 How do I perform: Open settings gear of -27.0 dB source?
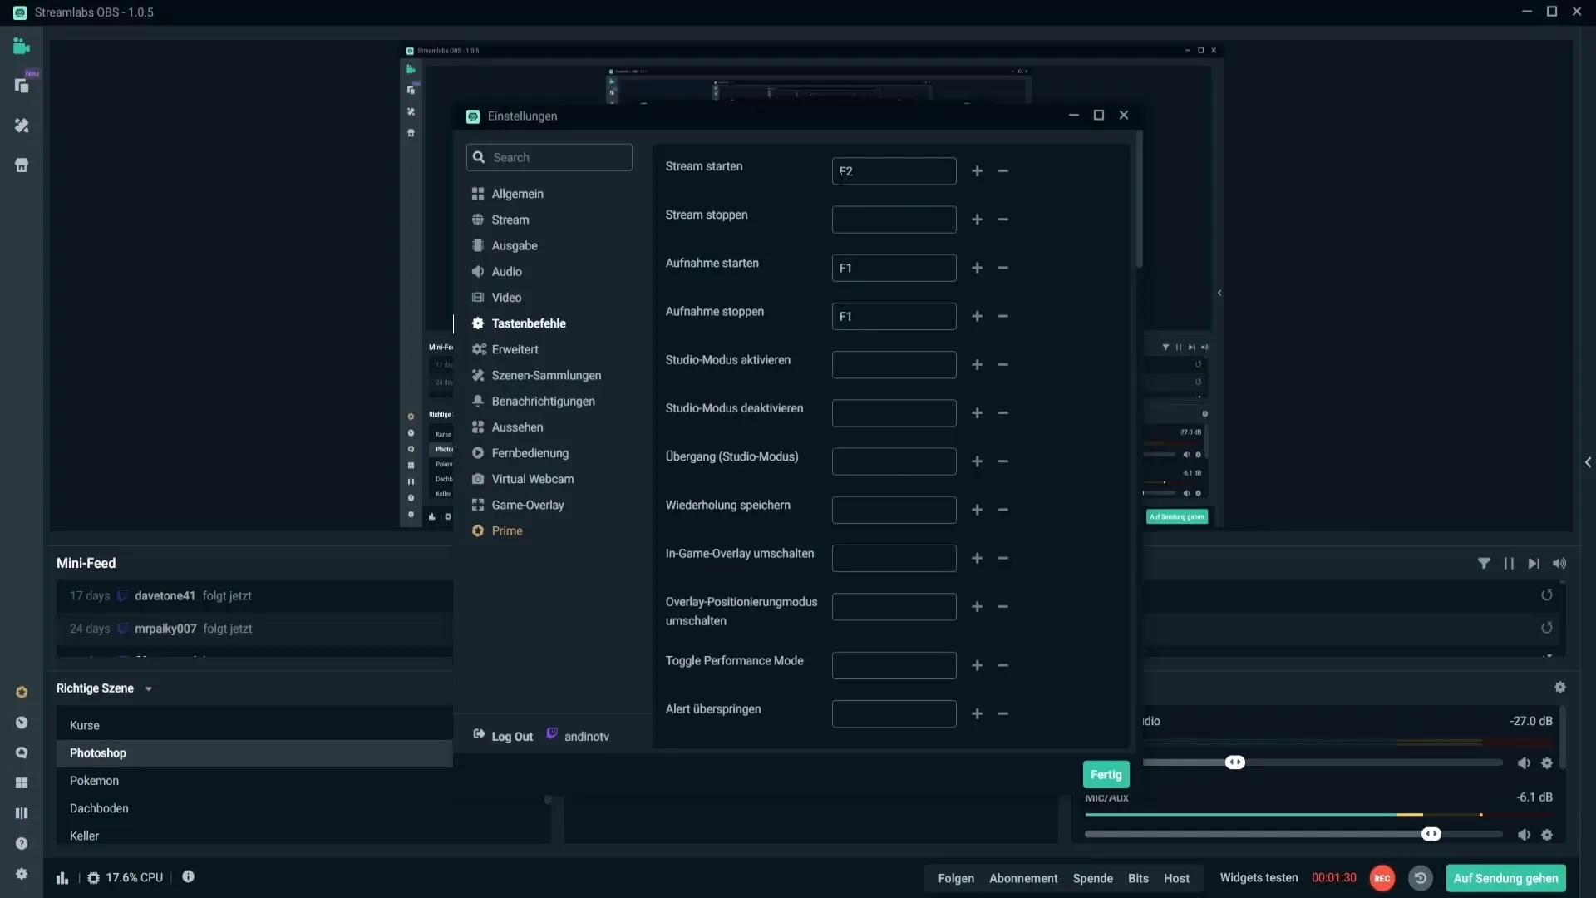tap(1547, 763)
